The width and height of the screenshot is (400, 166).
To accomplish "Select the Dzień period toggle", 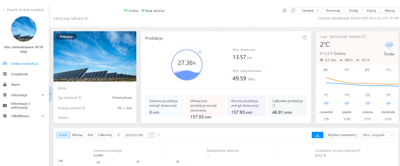I will pyautogui.click(x=63, y=135).
